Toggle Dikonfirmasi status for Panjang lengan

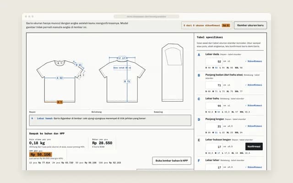(254, 126)
